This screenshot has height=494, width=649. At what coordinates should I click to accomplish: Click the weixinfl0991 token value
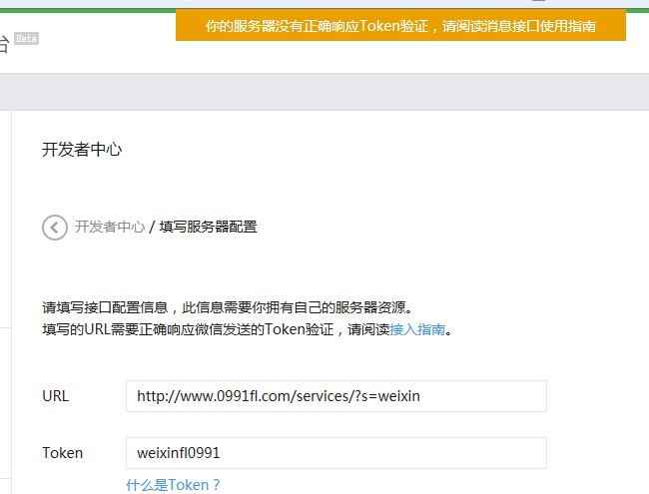tap(179, 453)
